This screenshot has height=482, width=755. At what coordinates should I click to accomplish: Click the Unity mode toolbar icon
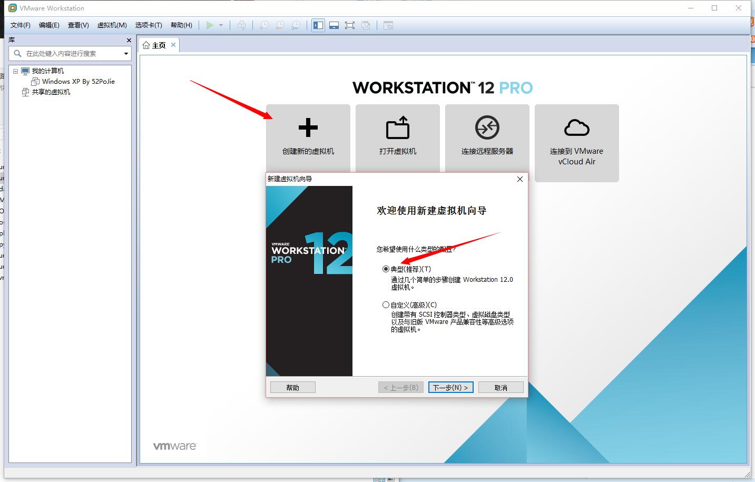click(366, 25)
